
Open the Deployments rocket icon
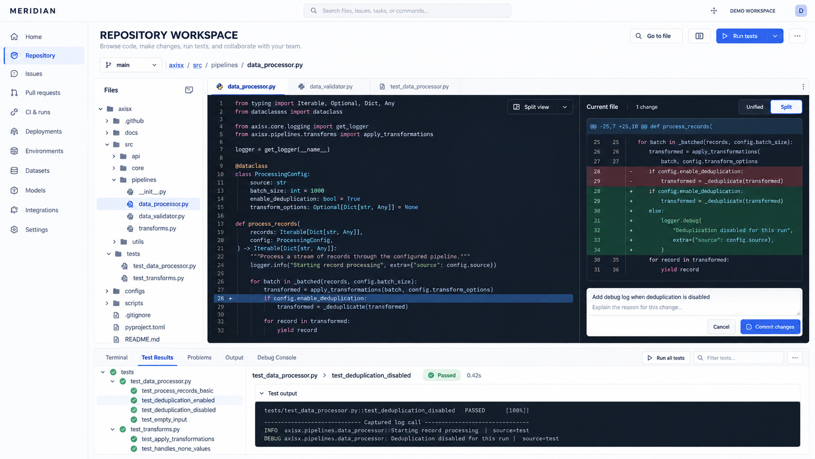click(14, 132)
